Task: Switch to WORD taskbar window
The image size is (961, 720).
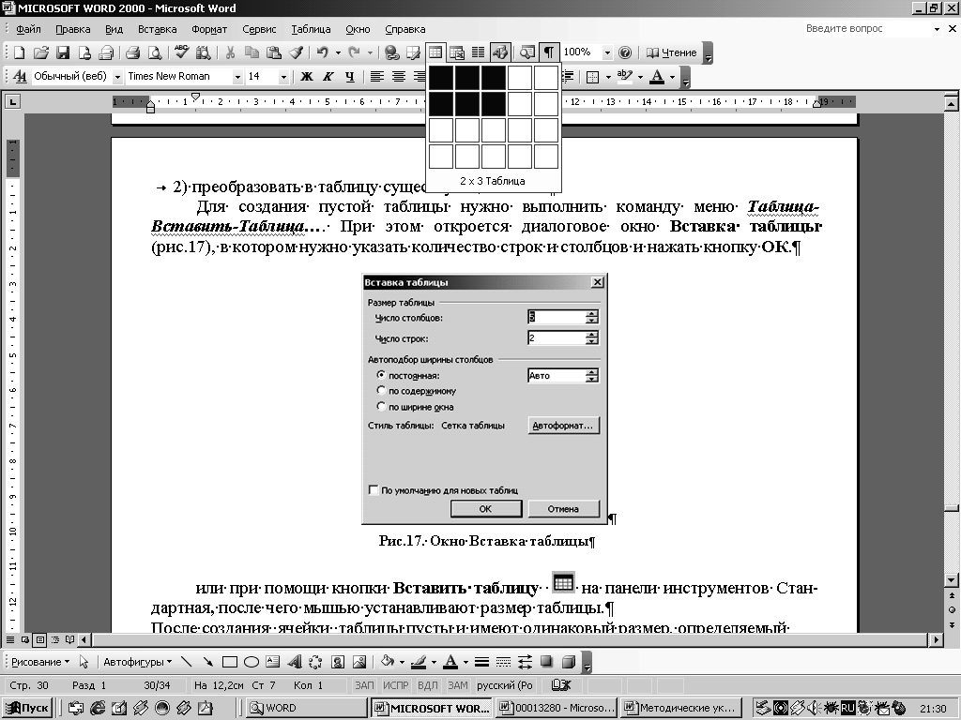Action: [x=307, y=708]
